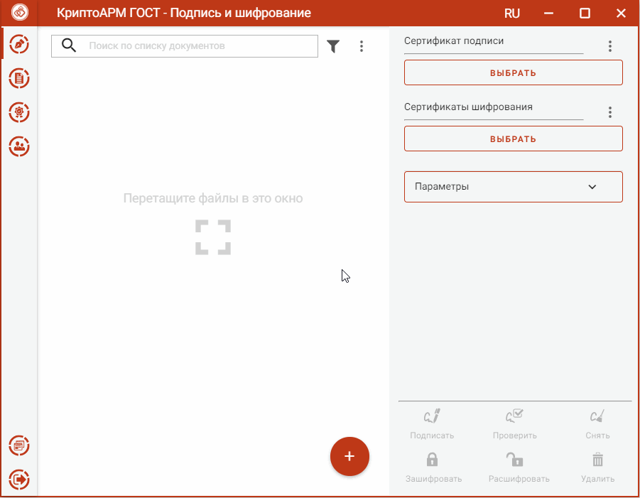Open the contacts section with people icon

coord(19,146)
